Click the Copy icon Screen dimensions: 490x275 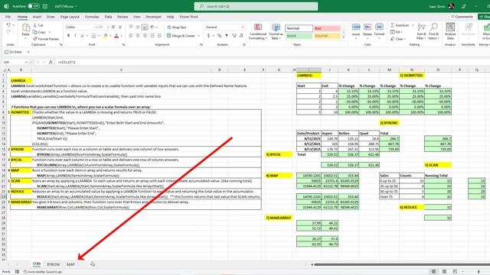pyautogui.click(x=35, y=32)
